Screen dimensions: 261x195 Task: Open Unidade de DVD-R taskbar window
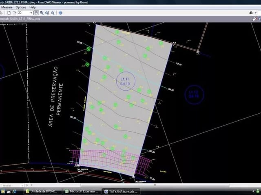[43, 191]
